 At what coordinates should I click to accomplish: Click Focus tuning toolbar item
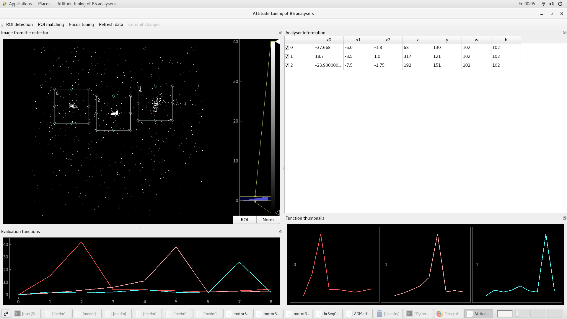pyautogui.click(x=81, y=25)
